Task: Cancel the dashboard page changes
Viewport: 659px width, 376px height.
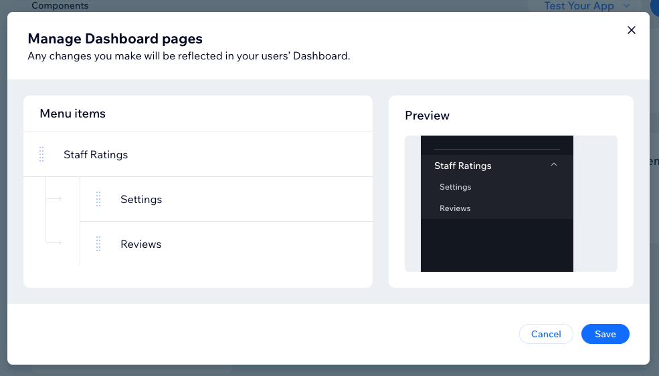Action: (546, 334)
